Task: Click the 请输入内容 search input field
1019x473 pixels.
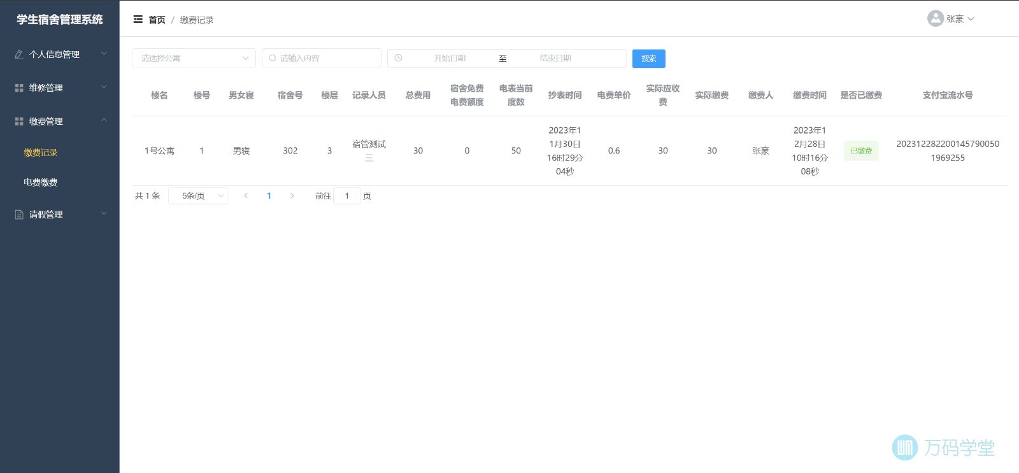Action: pos(322,58)
